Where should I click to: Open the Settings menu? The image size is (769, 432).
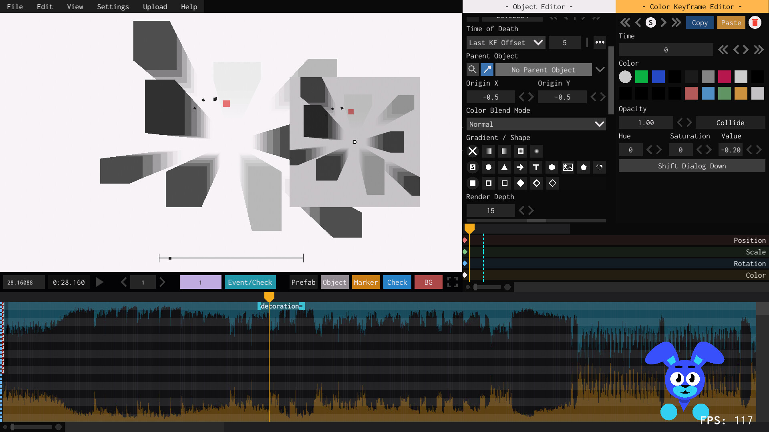coord(113,7)
